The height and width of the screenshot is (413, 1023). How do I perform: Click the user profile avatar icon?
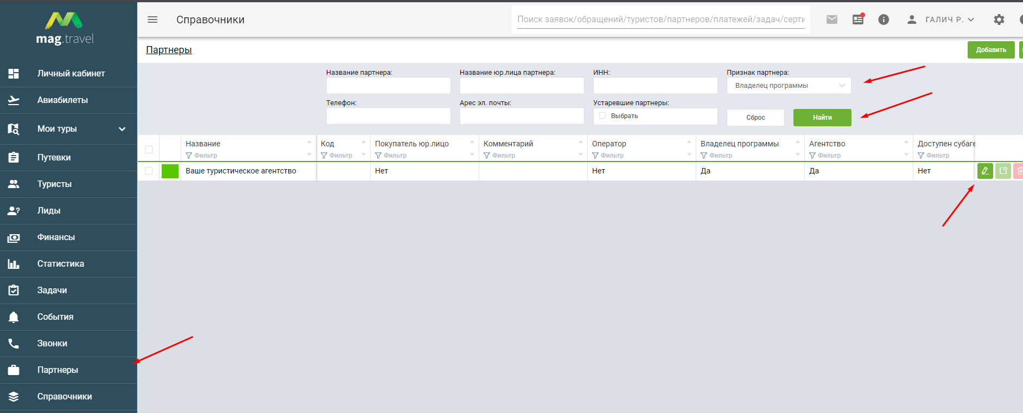click(912, 20)
